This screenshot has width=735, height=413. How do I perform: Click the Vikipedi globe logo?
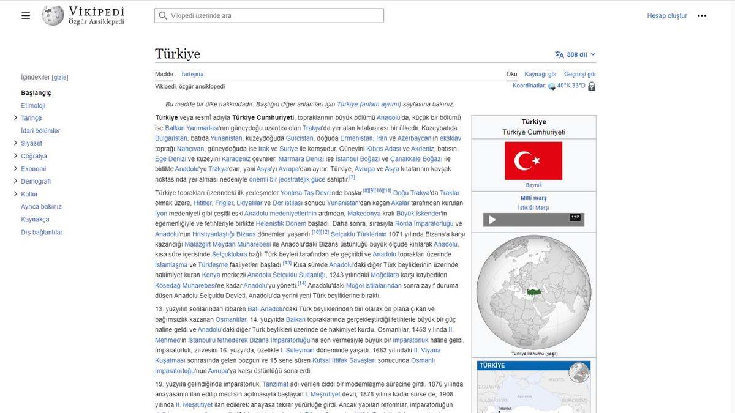tap(53, 15)
